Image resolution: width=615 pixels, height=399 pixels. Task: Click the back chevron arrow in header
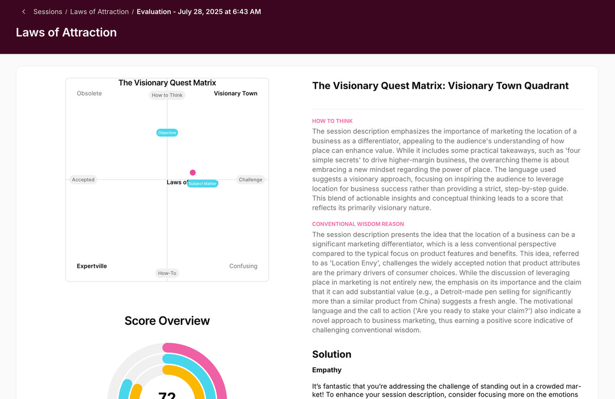[24, 12]
